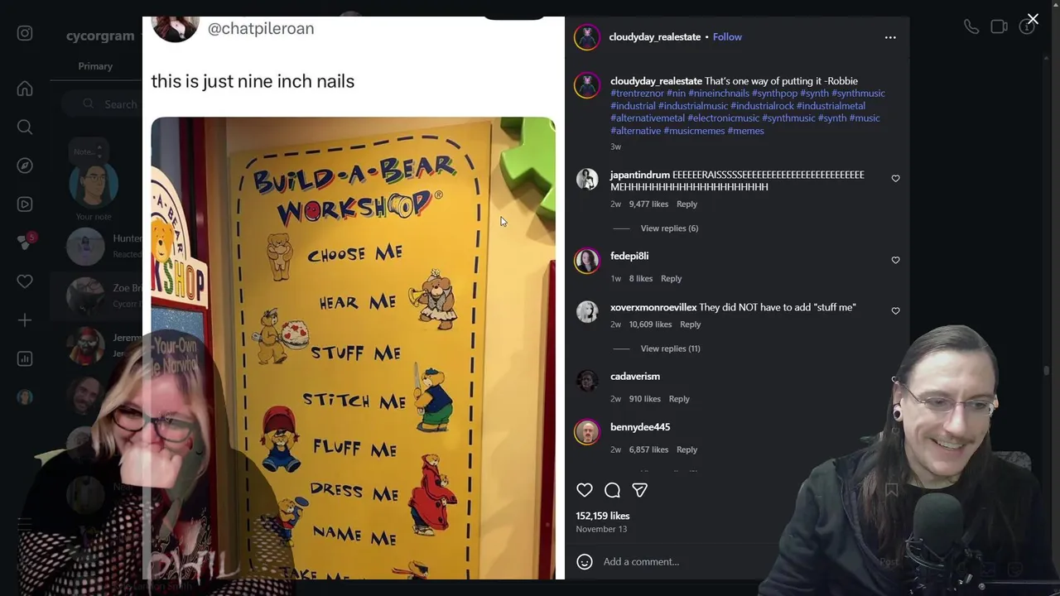The image size is (1060, 596).
Task: Open Explore compass in sidebar
Action: pyautogui.click(x=25, y=166)
